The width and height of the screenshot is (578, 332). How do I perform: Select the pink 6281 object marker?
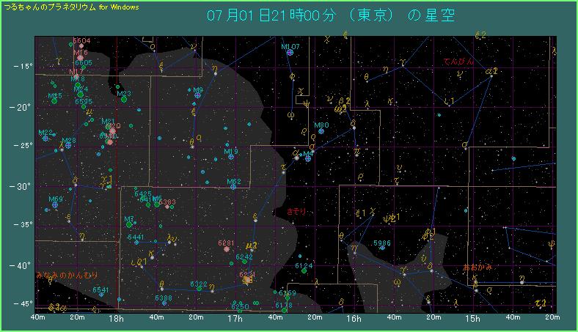(226, 249)
